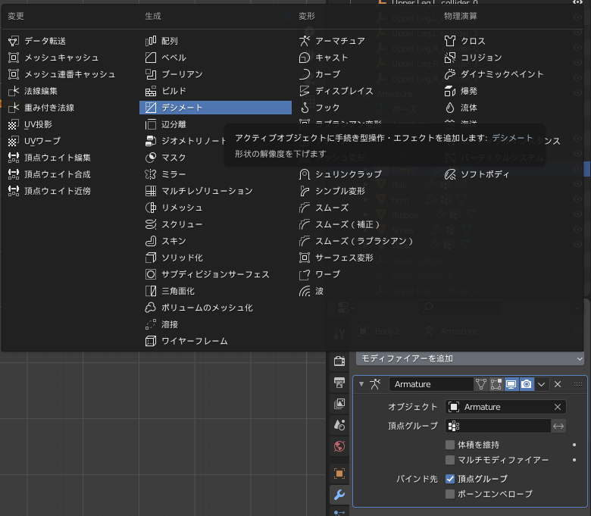Image resolution: width=591 pixels, height=516 pixels.
Task: Click the ベベル bevel icon
Action: pyautogui.click(x=150, y=58)
